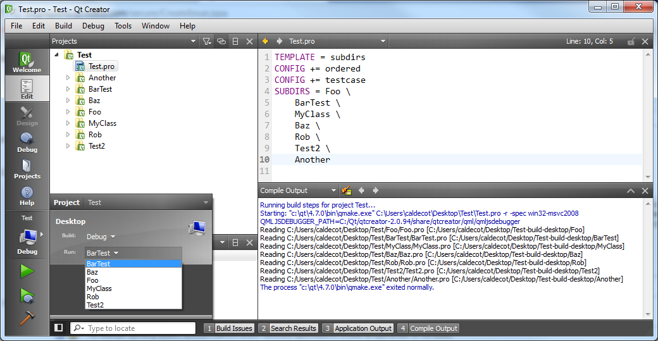658x341 pixels.
Task: Toggle the sidebar visibility button
Action: (59, 328)
